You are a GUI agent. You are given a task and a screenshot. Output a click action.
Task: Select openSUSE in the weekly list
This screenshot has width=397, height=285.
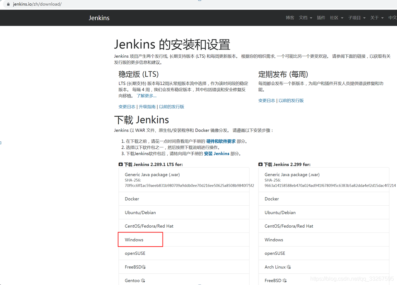324,253
